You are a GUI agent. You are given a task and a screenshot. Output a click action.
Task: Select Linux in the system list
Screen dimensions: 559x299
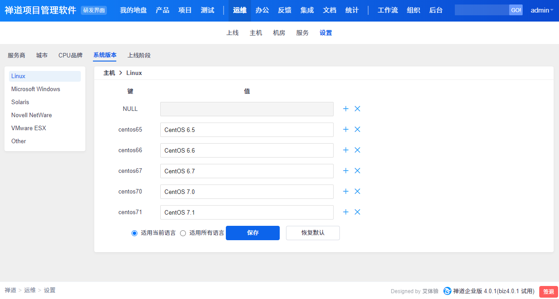45,76
